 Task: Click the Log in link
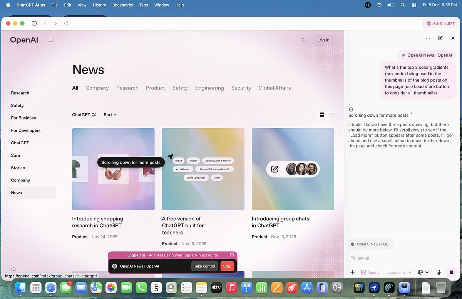pos(323,40)
